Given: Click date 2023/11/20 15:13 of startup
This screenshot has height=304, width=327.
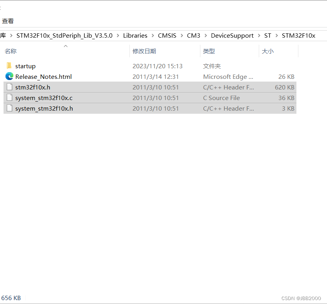Looking at the screenshot, I should [x=158, y=66].
